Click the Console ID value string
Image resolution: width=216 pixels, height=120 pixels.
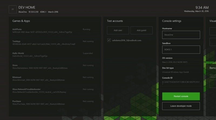pyautogui.click(x=181, y=83)
